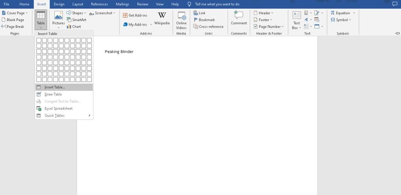Choose Draw Table menu entry
This screenshot has width=401, height=195.
point(64,94)
